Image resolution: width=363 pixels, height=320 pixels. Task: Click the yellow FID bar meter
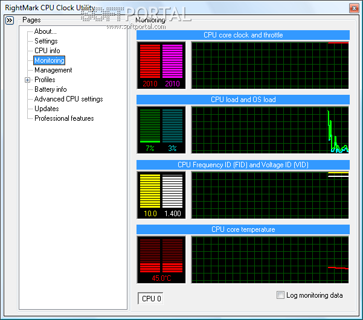(x=150, y=191)
